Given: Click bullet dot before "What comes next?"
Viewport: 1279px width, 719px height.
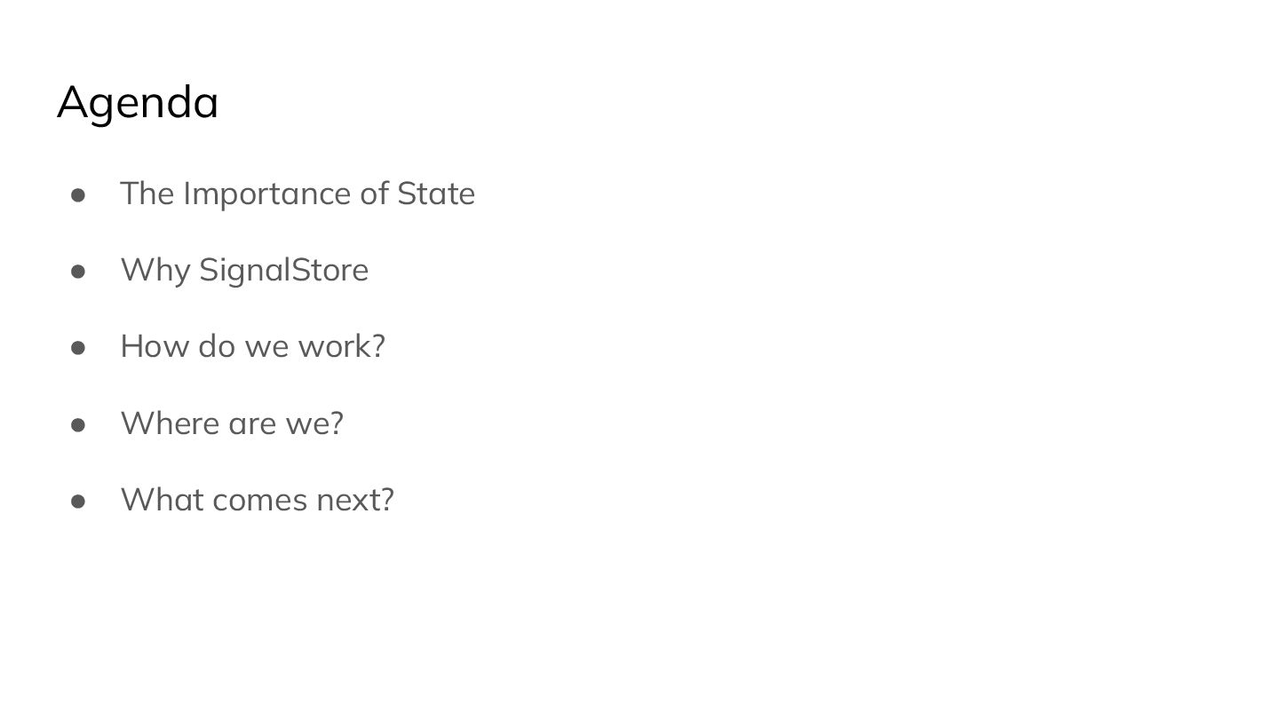Looking at the screenshot, I should click(x=78, y=501).
